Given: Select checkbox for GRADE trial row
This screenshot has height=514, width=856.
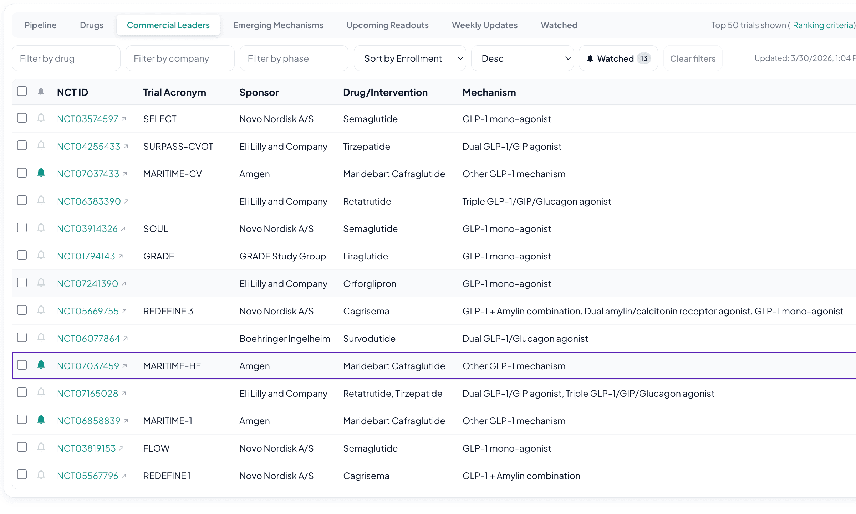Looking at the screenshot, I should coord(22,255).
